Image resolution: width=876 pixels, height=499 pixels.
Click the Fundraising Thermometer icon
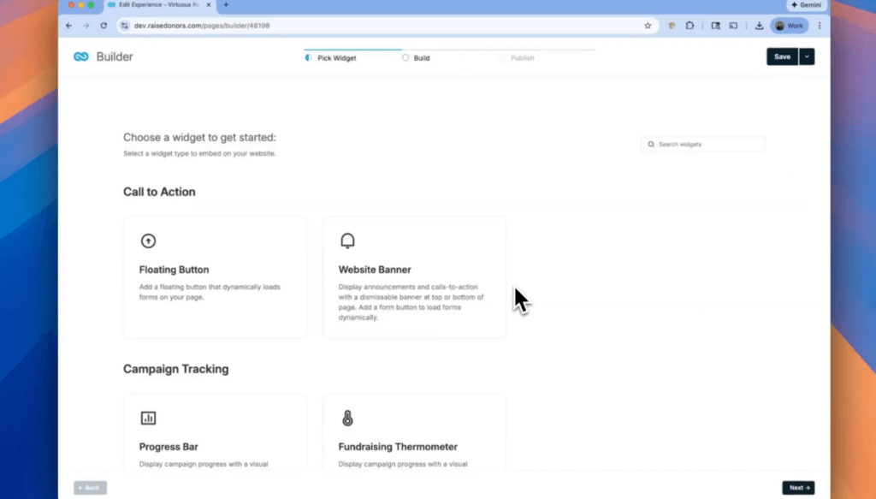click(x=347, y=418)
